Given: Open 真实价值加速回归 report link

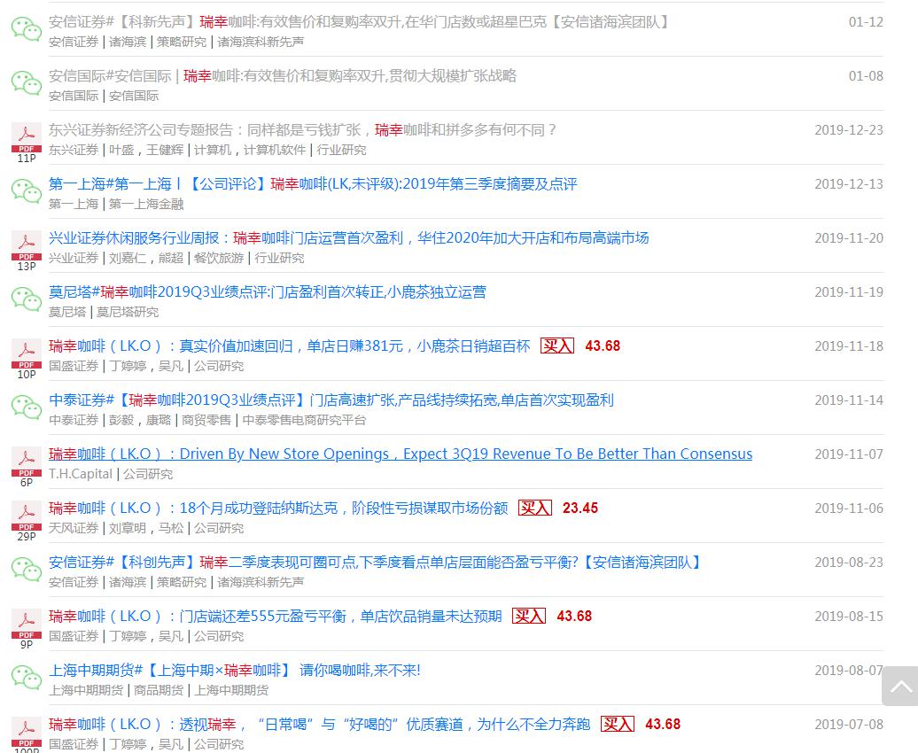Looking at the screenshot, I should click(290, 346).
